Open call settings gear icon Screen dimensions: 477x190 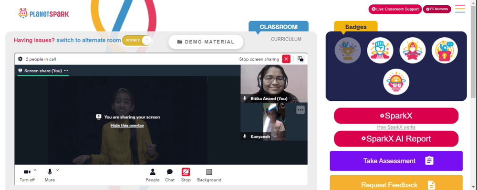coord(21,59)
